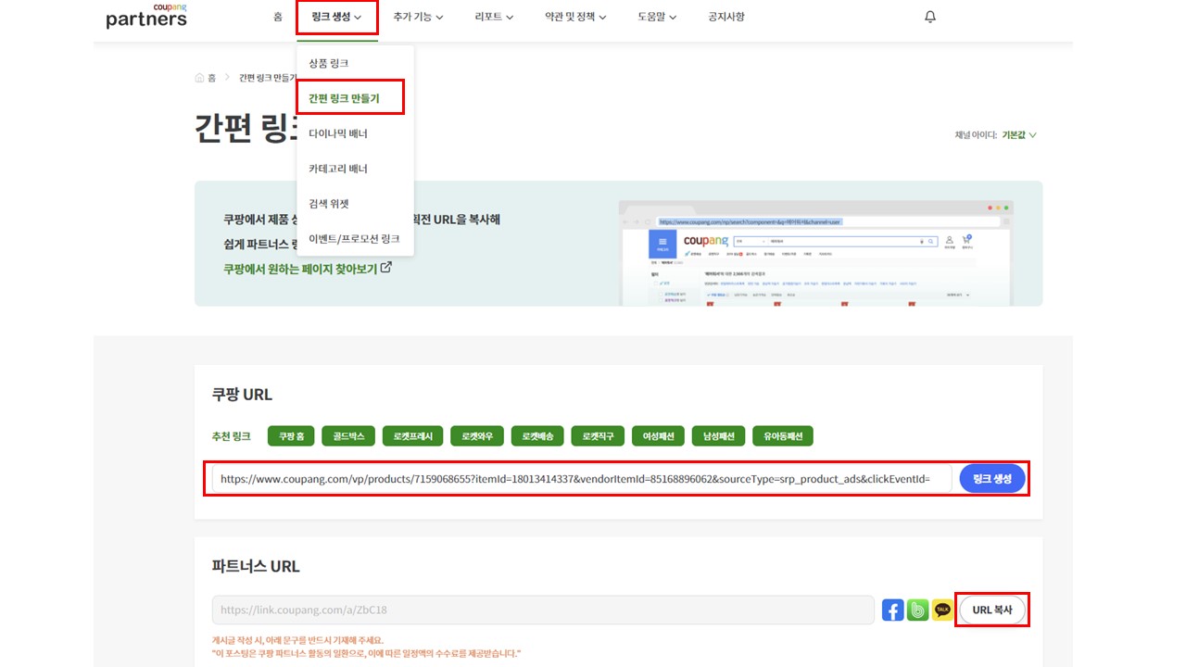Image resolution: width=1186 pixels, height=667 pixels.
Task: Select 이벤트/프로모션 링크 menu entry
Action: pyautogui.click(x=355, y=239)
